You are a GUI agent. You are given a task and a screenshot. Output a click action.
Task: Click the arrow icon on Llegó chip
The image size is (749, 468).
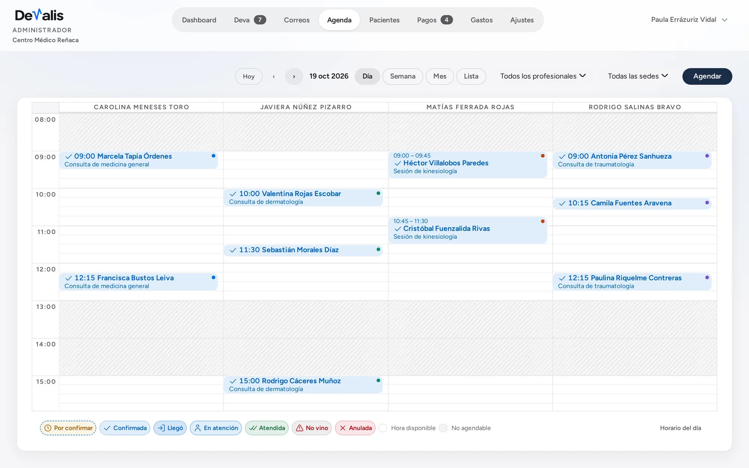coord(161,428)
